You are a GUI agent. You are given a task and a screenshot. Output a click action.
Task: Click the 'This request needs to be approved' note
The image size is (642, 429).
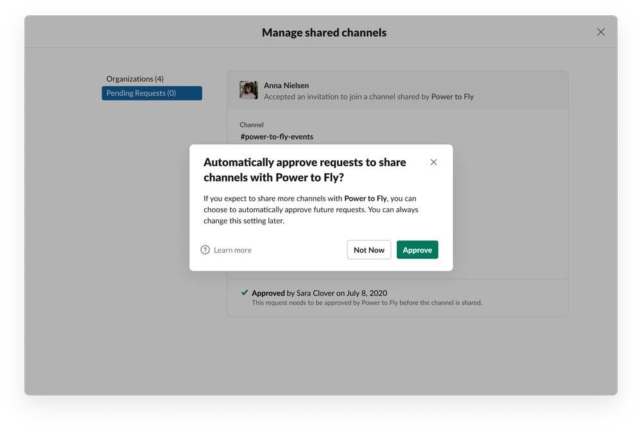367,303
